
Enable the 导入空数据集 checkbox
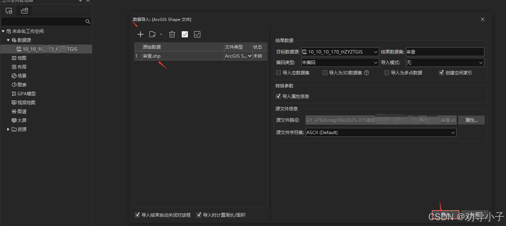click(279, 72)
